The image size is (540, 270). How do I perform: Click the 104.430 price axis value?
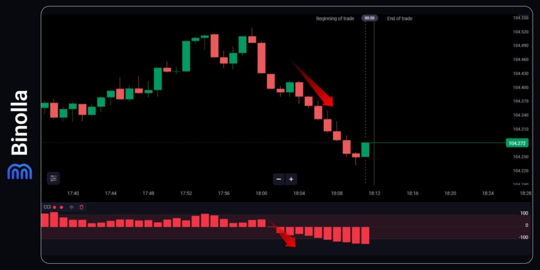pyautogui.click(x=520, y=73)
